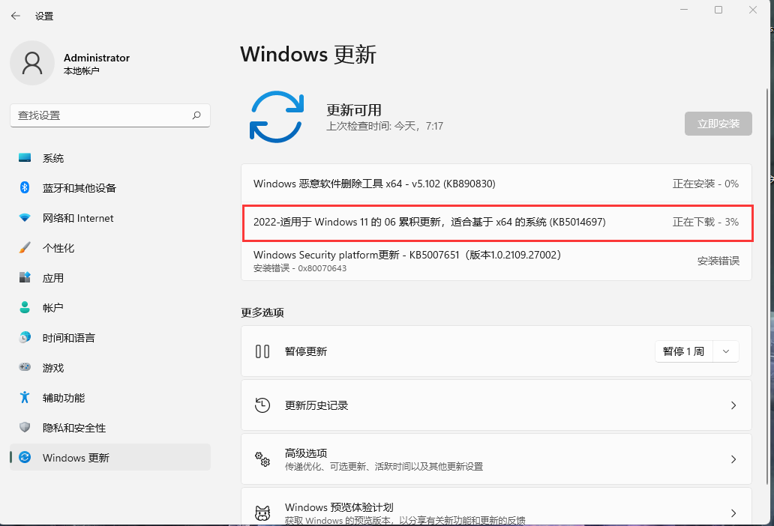Click 正在安装 - 0% status

pyautogui.click(x=706, y=184)
